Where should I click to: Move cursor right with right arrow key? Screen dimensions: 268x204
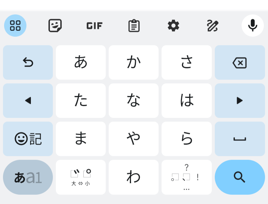click(x=240, y=101)
